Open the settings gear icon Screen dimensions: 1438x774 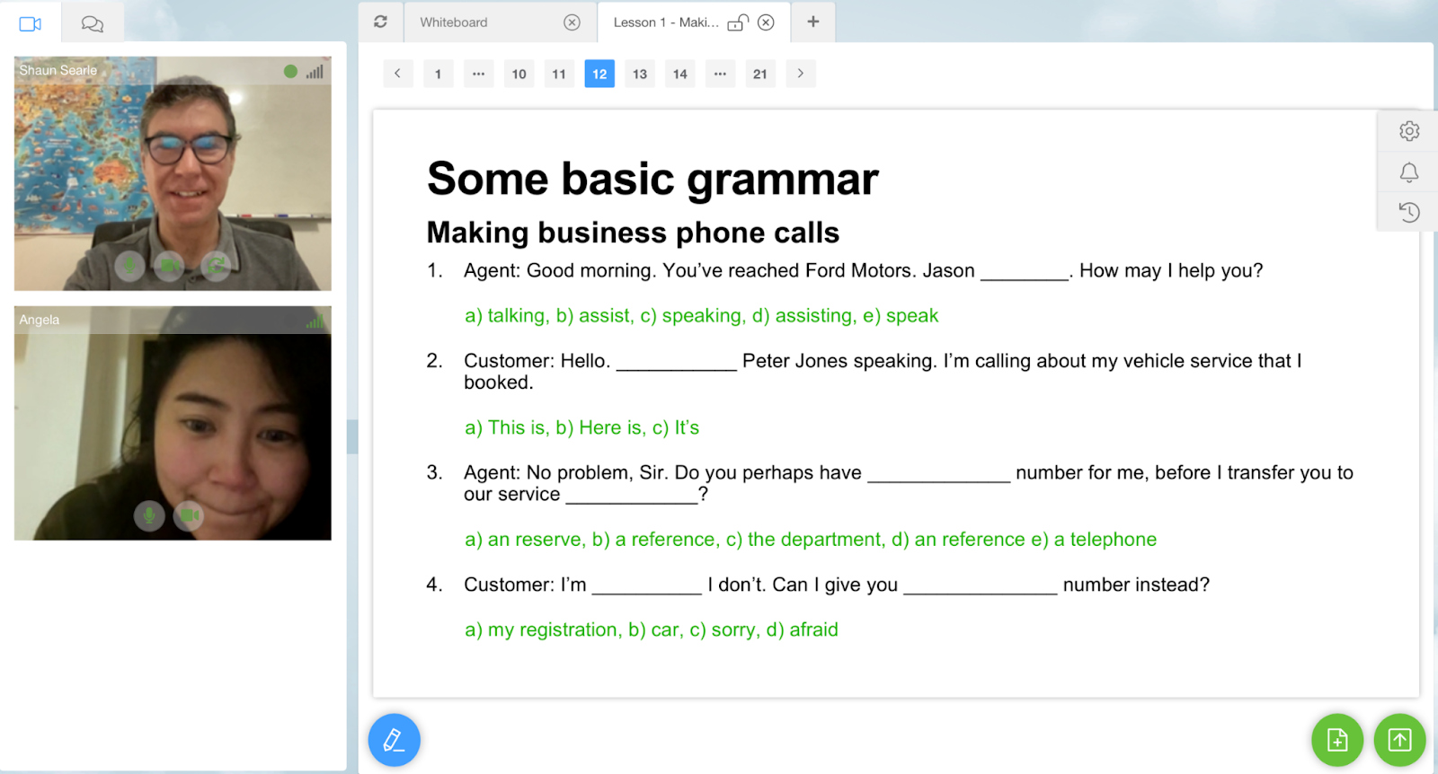[1408, 131]
